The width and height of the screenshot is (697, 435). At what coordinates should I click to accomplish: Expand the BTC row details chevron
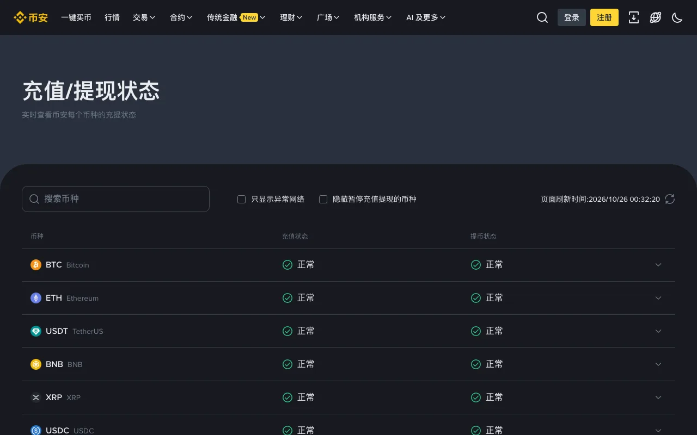click(658, 265)
